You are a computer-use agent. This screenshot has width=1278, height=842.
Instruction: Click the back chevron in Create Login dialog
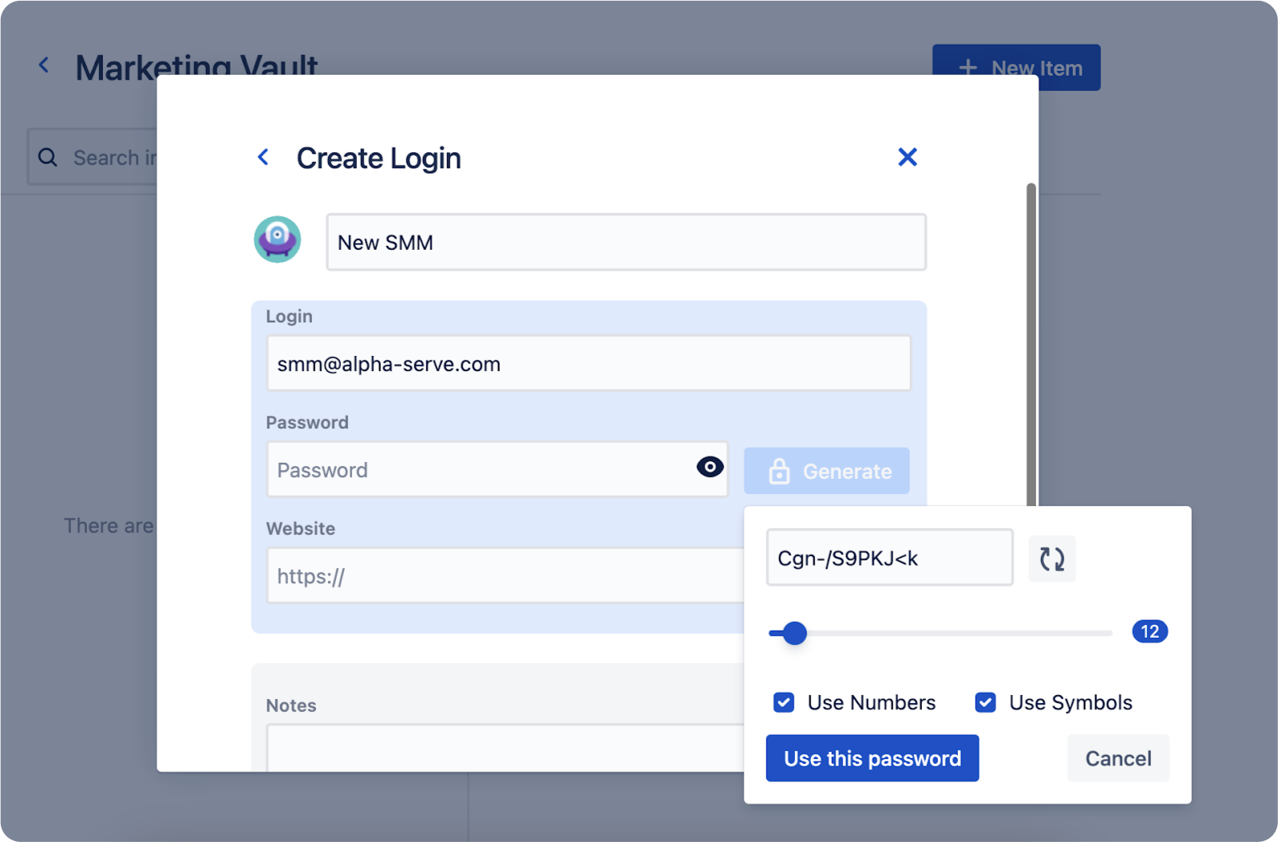263,157
